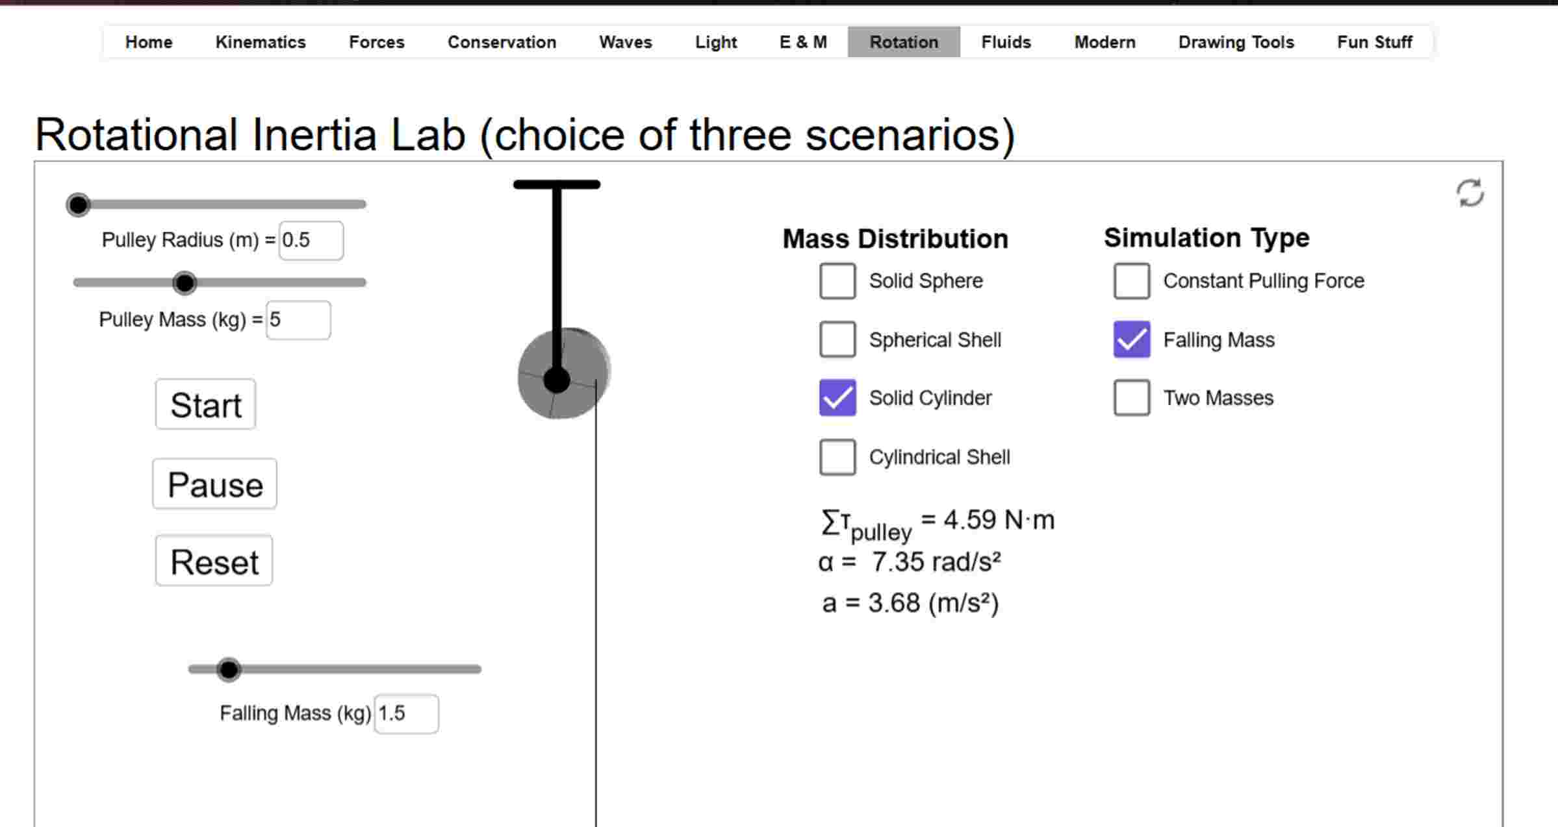
Task: Go to the Fun Stuff page
Action: point(1374,42)
